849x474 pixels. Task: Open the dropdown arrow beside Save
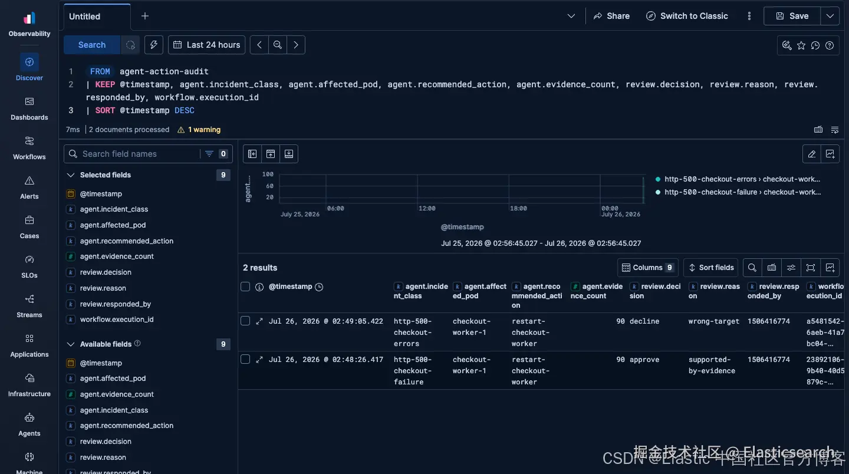tap(830, 16)
